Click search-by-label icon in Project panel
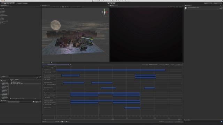This screenshot has height=125, width=223. [38, 78]
